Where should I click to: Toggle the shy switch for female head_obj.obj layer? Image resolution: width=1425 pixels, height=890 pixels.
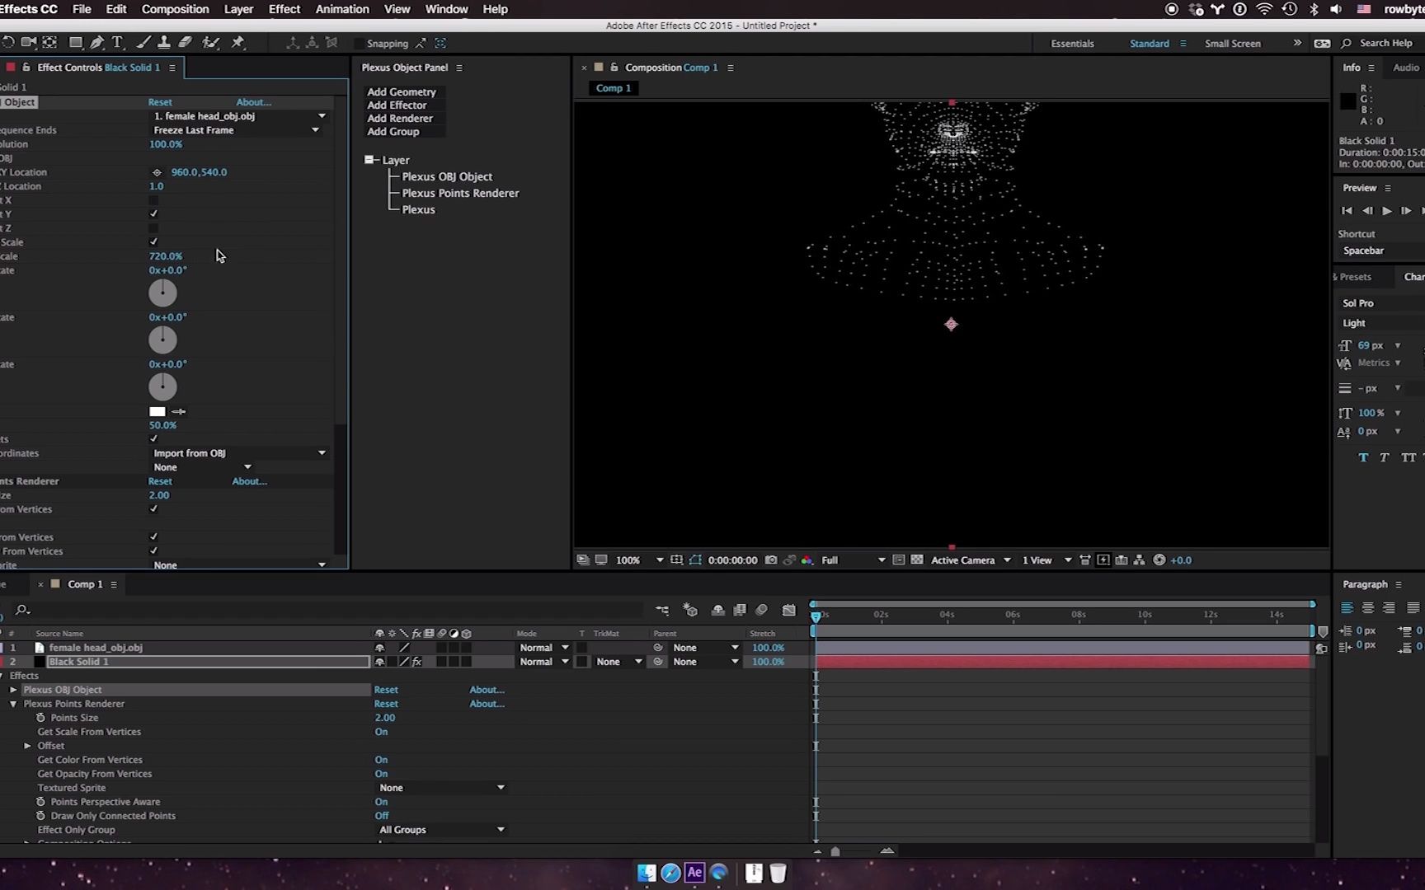pyautogui.click(x=380, y=648)
